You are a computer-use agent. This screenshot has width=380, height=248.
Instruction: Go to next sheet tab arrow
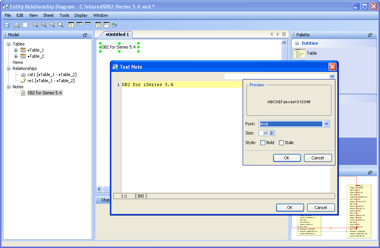278,34
